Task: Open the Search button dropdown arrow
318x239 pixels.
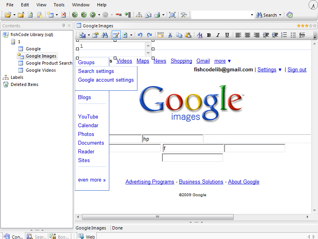Action: click(280, 15)
